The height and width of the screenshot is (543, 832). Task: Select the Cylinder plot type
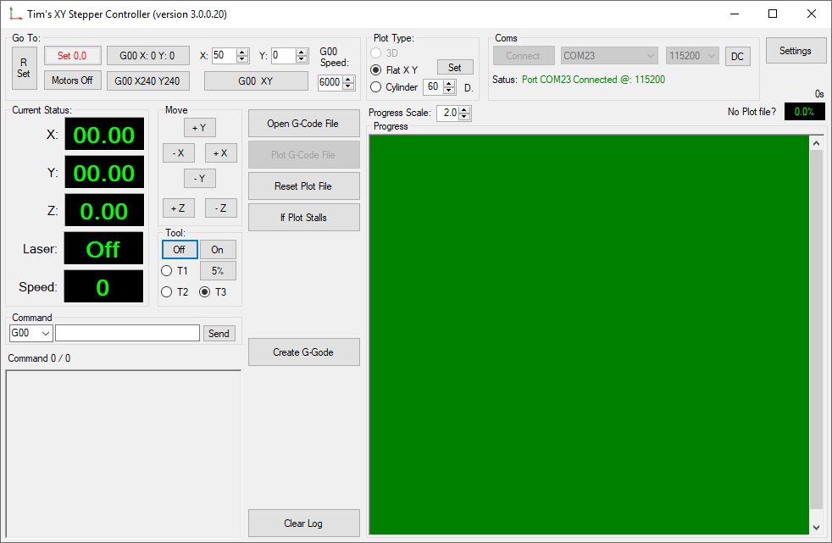click(394, 87)
